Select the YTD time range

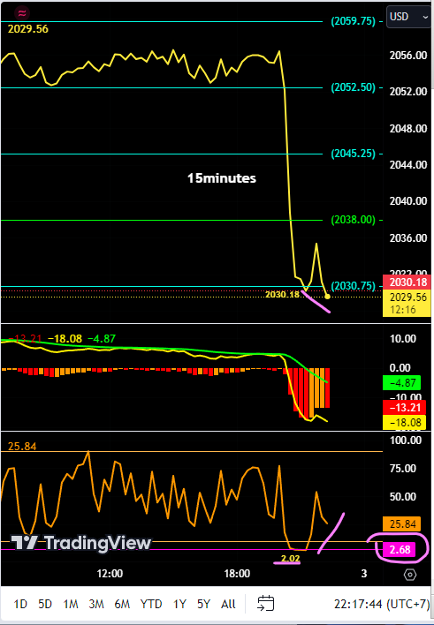pos(151,605)
